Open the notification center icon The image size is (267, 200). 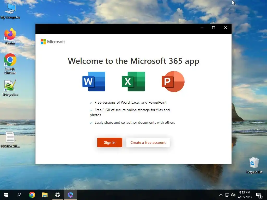coord(259,195)
